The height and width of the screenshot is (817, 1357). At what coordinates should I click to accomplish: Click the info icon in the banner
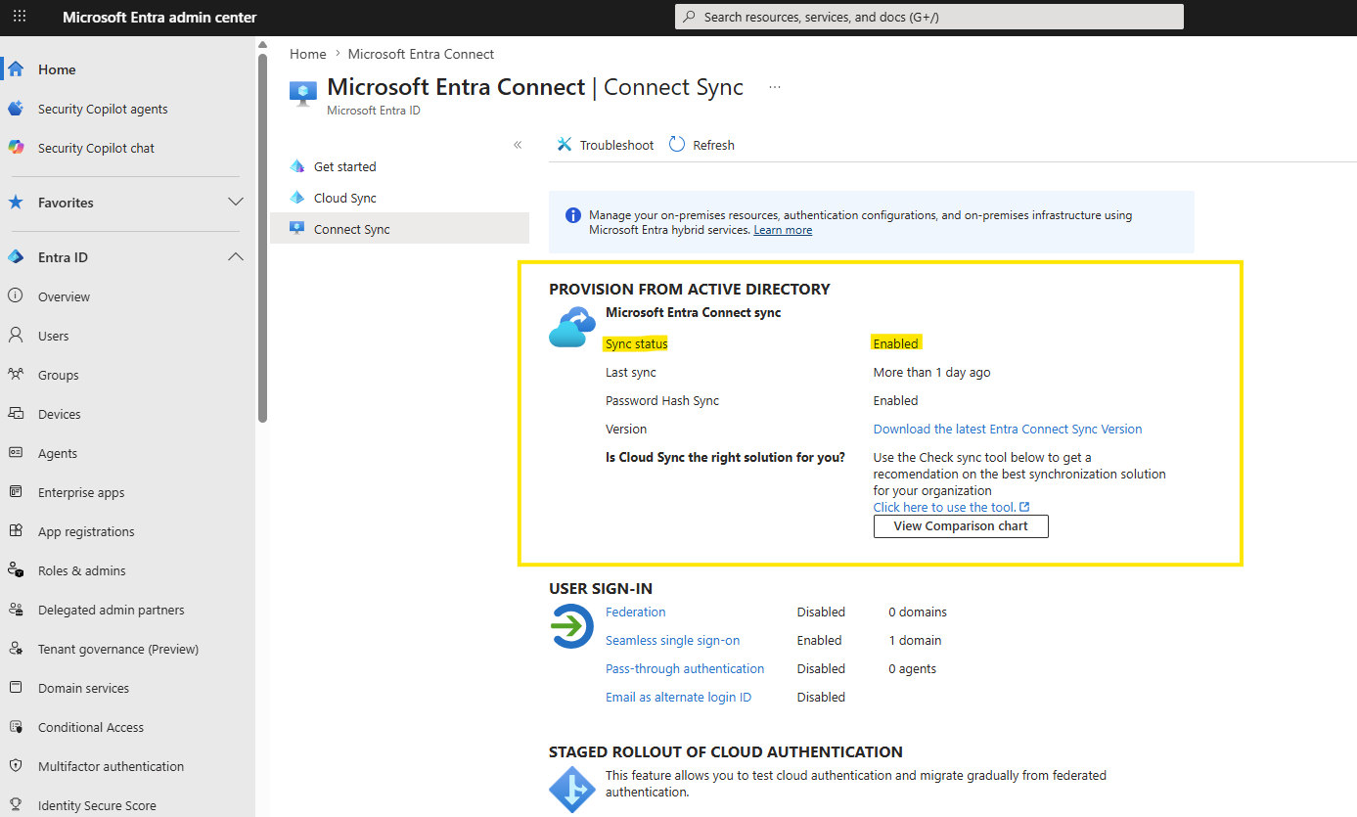point(572,215)
